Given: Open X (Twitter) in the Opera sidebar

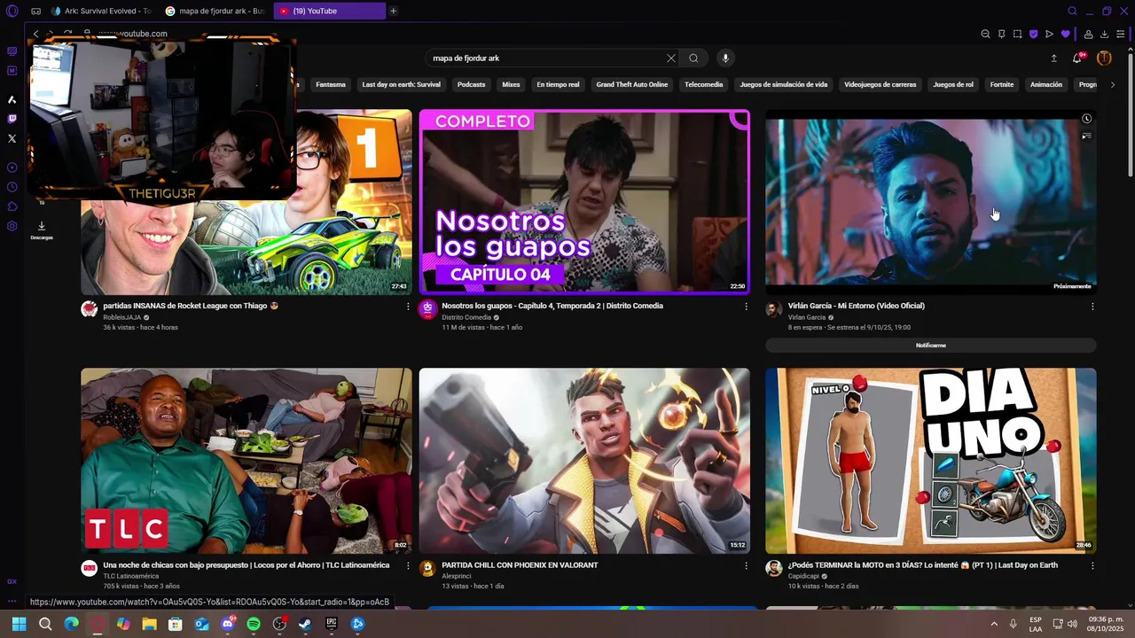Looking at the screenshot, I should click(x=12, y=138).
